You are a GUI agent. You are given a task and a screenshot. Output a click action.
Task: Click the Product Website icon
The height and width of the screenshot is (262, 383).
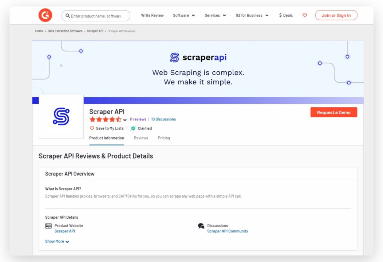click(x=48, y=226)
